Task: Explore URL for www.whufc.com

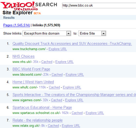Action: 72,87
